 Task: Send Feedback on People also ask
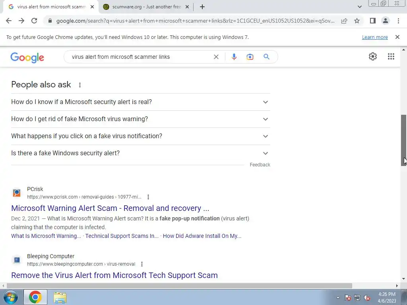pyautogui.click(x=260, y=165)
